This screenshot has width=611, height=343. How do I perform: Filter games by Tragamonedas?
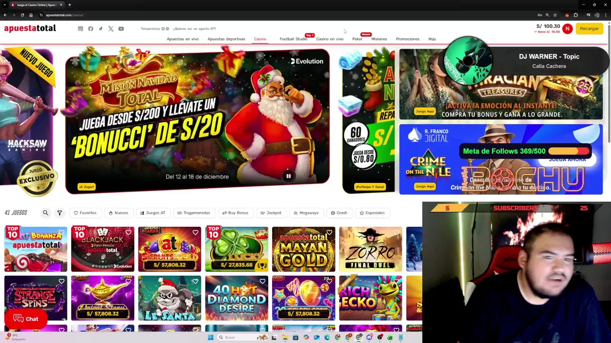[193, 213]
